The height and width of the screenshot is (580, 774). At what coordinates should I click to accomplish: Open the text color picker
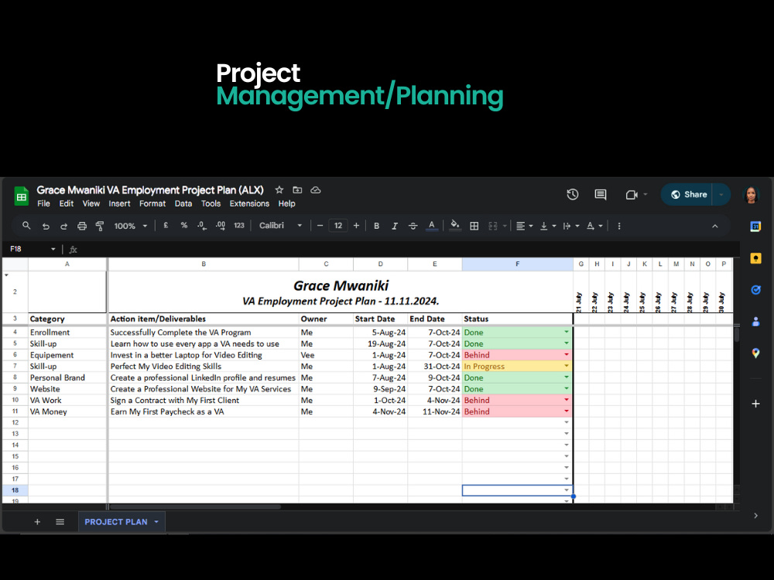click(x=431, y=226)
